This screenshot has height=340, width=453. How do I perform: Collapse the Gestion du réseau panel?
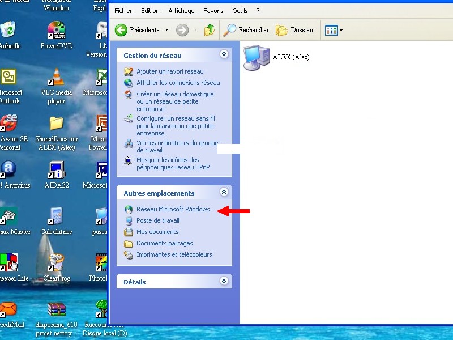pos(224,54)
